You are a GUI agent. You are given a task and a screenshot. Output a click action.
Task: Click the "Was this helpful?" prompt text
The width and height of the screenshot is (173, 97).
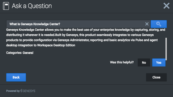point(122,62)
